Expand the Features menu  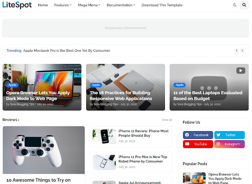pyautogui.click(x=63, y=5)
